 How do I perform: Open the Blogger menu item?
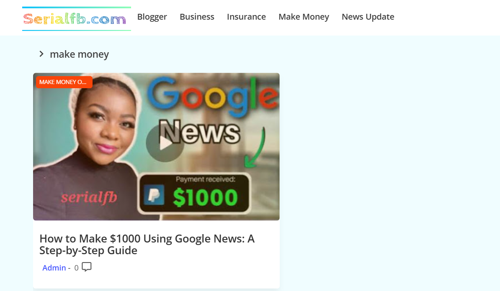(x=152, y=17)
